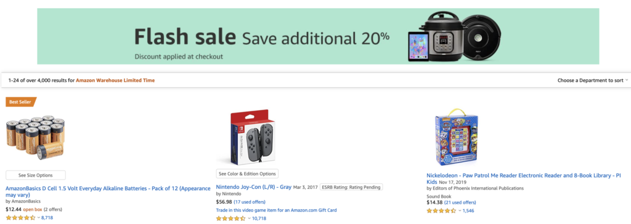Open Trade in this video game item link
Viewport: 631px width, 224px height.
(x=276, y=210)
